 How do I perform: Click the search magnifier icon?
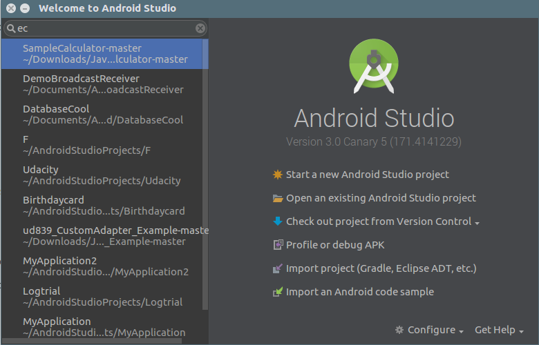(x=11, y=28)
